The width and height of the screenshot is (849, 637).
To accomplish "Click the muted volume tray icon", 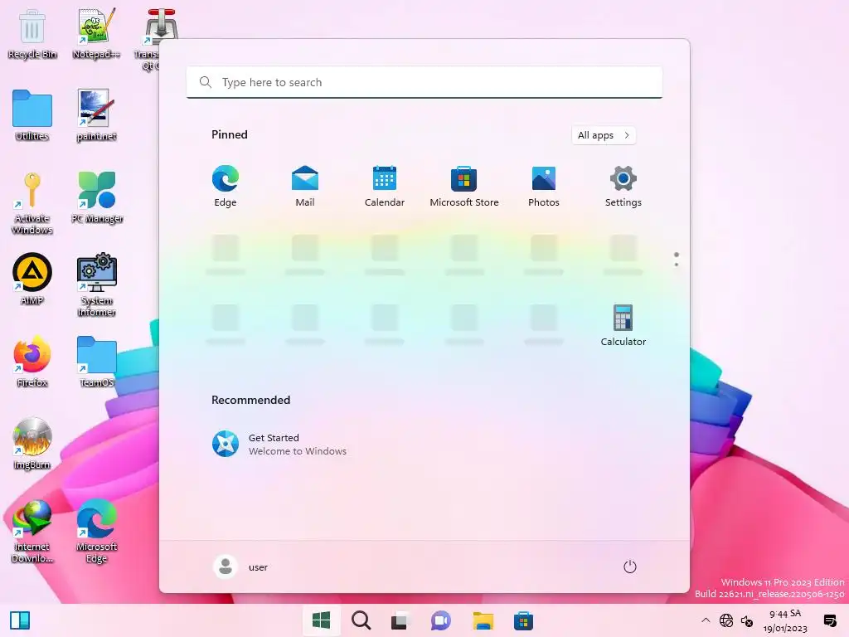I will pos(747,620).
